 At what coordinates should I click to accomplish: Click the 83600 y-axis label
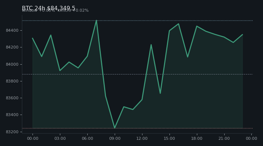coord(12,98)
